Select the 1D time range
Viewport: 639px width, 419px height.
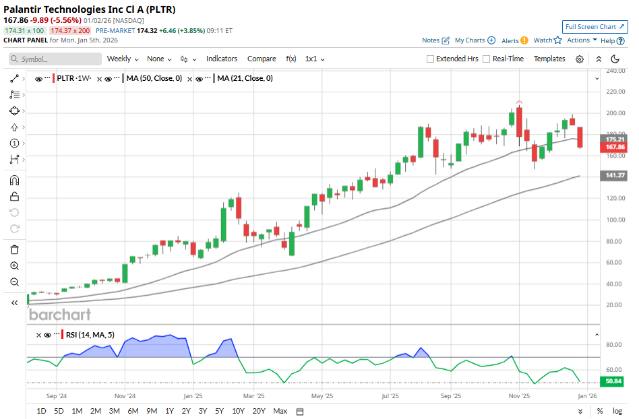[x=41, y=412]
